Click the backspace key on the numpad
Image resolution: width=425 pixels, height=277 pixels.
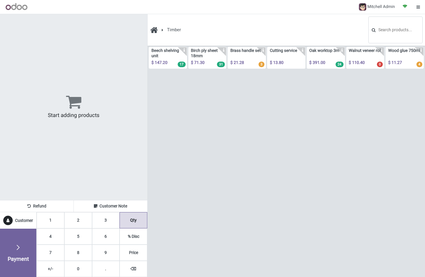tap(133, 269)
